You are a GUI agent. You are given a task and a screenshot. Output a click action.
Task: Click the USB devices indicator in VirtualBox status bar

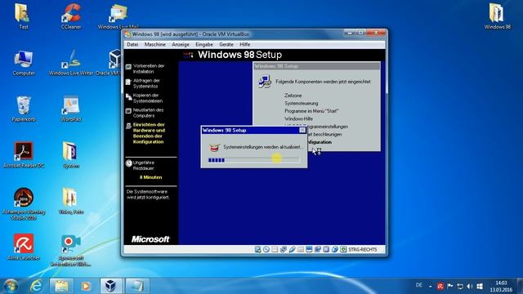pyautogui.click(x=293, y=249)
